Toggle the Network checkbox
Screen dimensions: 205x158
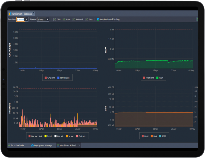(x=74, y=20)
